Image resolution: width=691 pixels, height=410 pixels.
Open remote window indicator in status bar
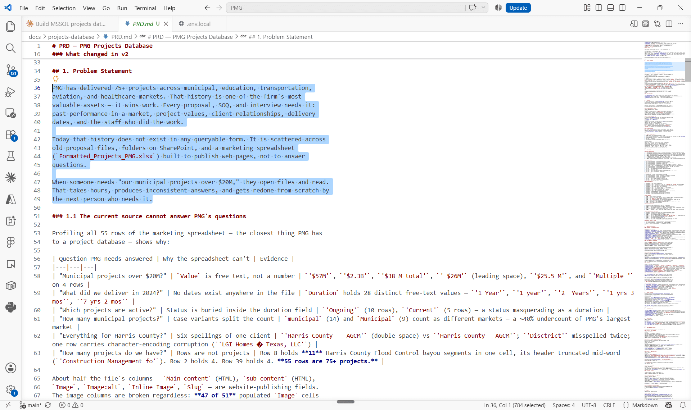tap(8, 405)
